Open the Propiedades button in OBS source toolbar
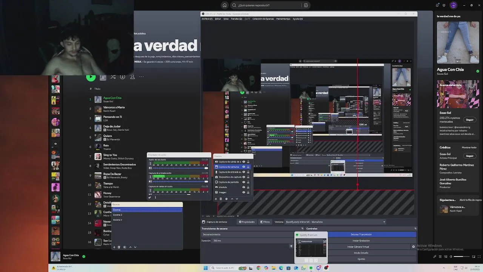 [x=247, y=222]
